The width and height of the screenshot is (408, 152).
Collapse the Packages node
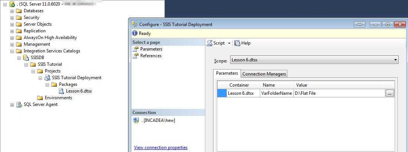tap(47, 85)
